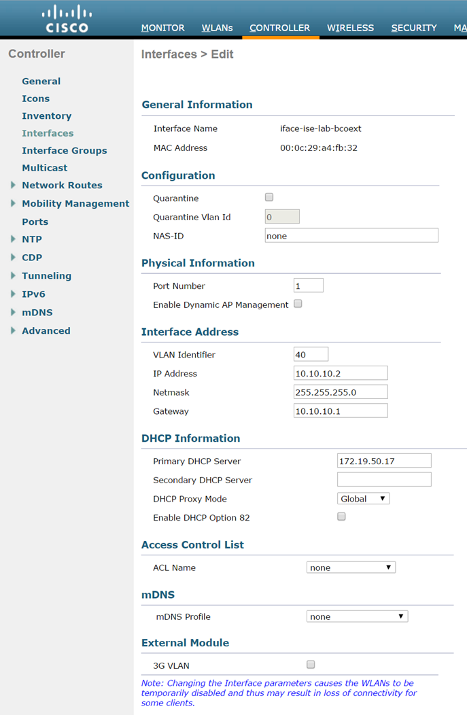Open the SECURITY menu
The width and height of the screenshot is (467, 715).
(414, 28)
